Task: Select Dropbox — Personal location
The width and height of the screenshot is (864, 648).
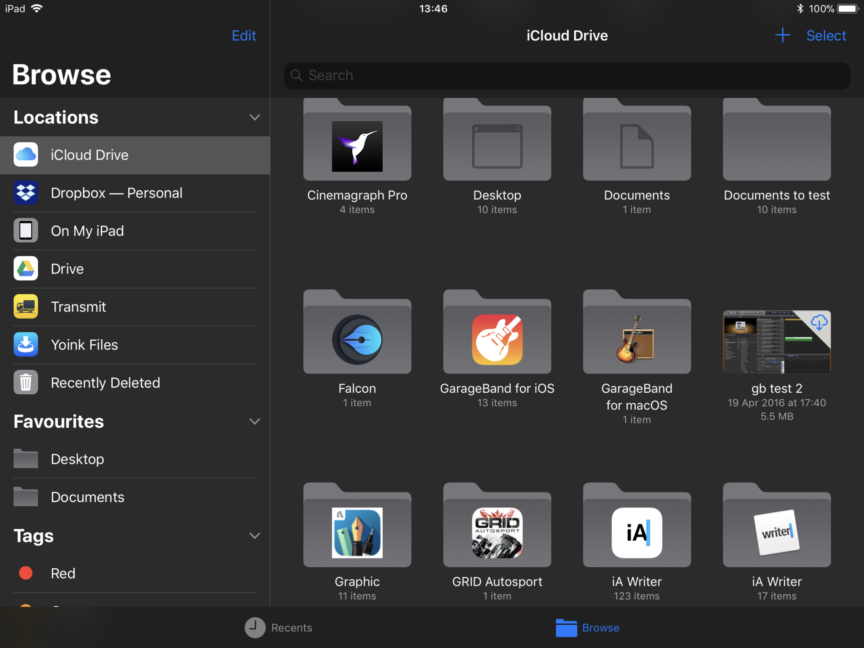Action: point(135,193)
